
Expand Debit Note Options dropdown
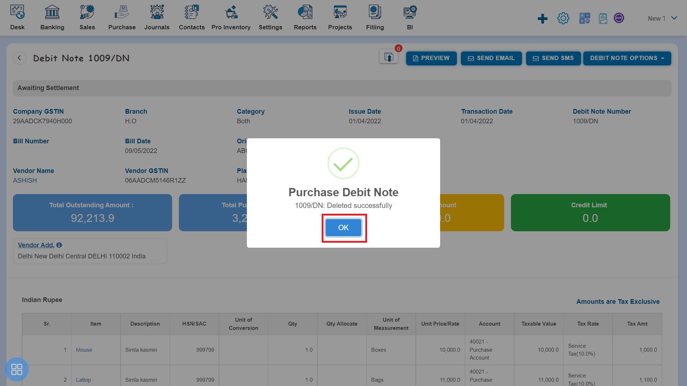[627, 58]
